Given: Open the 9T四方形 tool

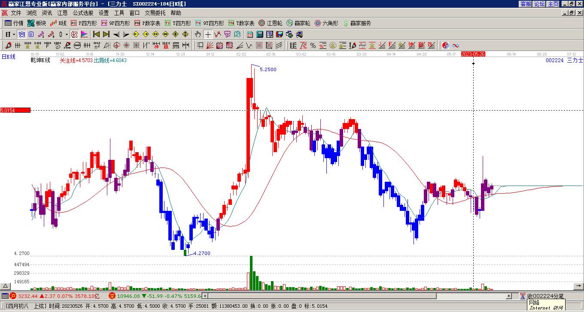Looking at the screenshot, I should (210, 23).
